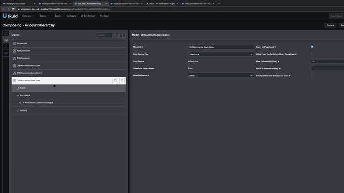Screen dimensions: 344x193
Task: Toggle Create default row if Model has none
Action: coord(312,75)
